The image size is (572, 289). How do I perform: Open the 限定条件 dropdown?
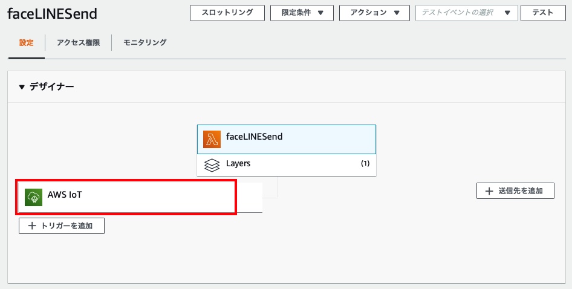click(301, 13)
